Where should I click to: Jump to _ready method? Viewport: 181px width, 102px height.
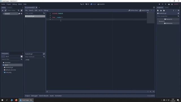[27, 60]
